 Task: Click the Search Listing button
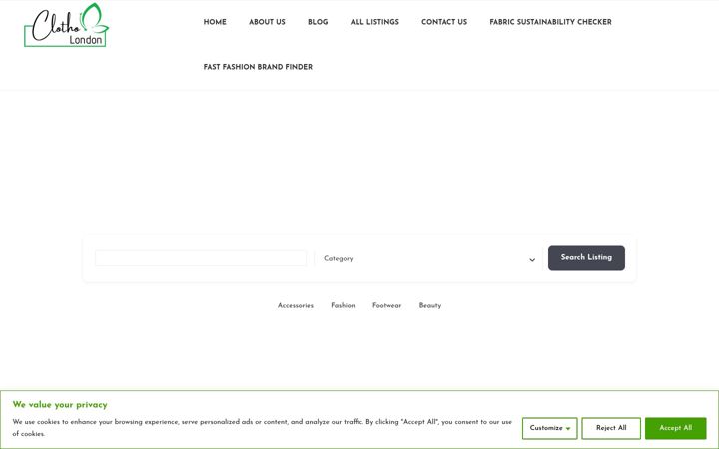[x=586, y=258]
